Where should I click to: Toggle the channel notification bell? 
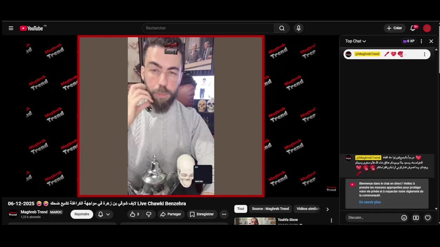pyautogui.click(x=101, y=214)
